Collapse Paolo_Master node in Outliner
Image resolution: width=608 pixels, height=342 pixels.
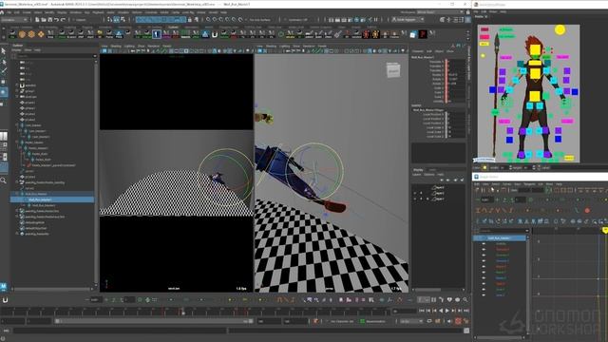point(17,142)
